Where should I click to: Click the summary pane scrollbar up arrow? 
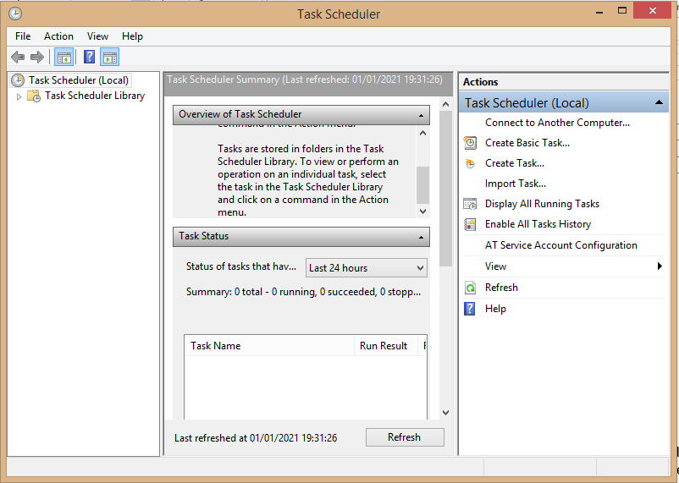[445, 104]
